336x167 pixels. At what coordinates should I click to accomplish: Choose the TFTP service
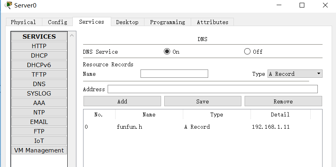[x=39, y=74]
